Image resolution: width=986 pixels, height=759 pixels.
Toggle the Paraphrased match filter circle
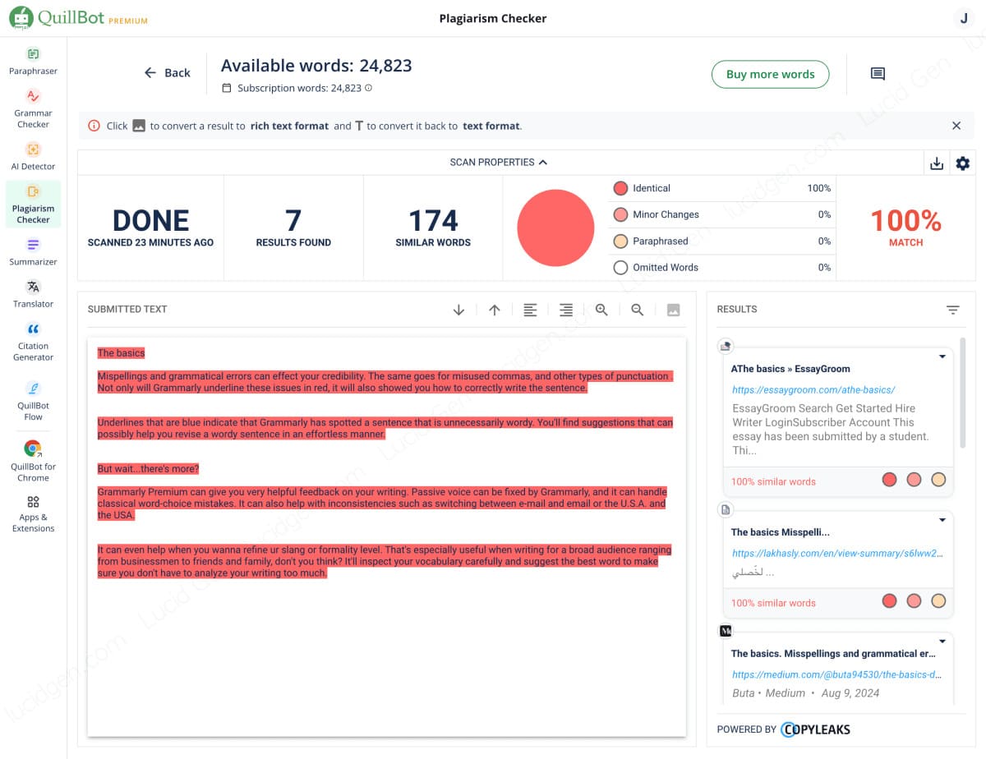620,241
